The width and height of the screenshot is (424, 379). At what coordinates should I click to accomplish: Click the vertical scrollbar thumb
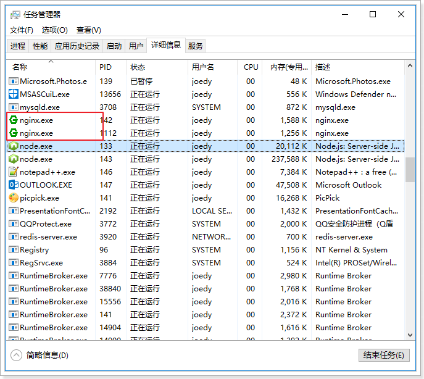[x=410, y=170]
